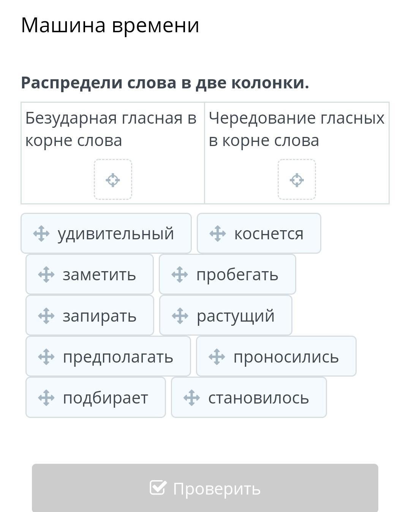Click the move handle icon on «коснется»
This screenshot has height=512, width=403.
pyautogui.click(x=218, y=234)
